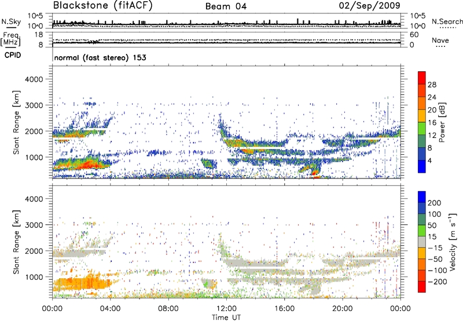Click the 'N.Search' legend label
The height and width of the screenshot is (321, 463).
click(447, 21)
